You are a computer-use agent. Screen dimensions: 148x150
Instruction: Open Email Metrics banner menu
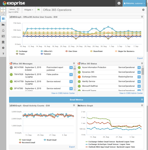coord(142,100)
